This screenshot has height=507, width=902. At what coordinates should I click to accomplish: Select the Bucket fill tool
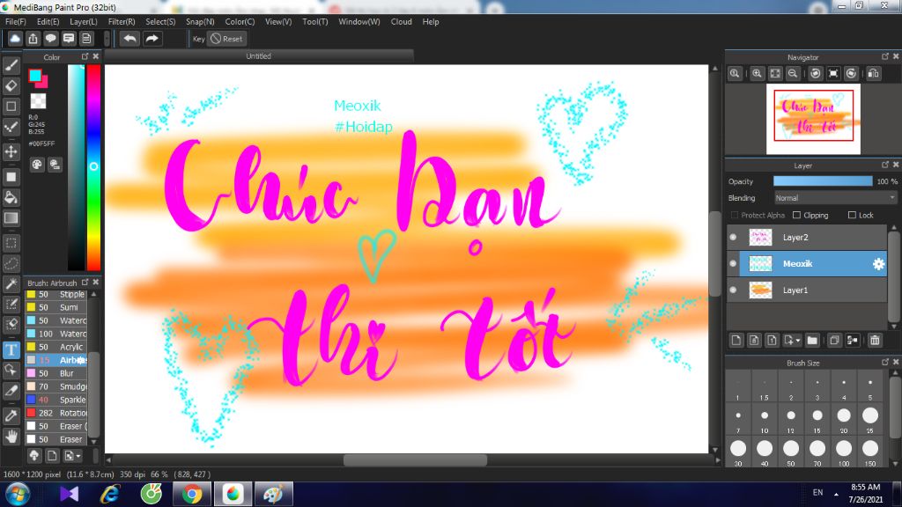point(11,197)
